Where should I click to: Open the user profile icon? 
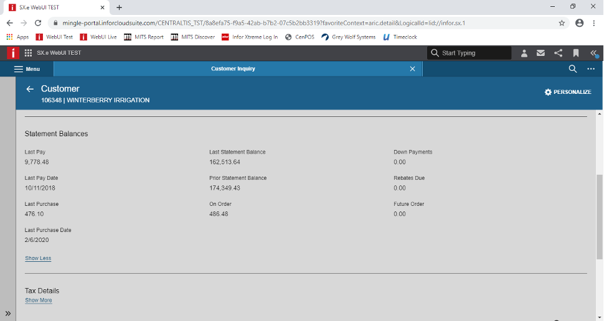[524, 53]
